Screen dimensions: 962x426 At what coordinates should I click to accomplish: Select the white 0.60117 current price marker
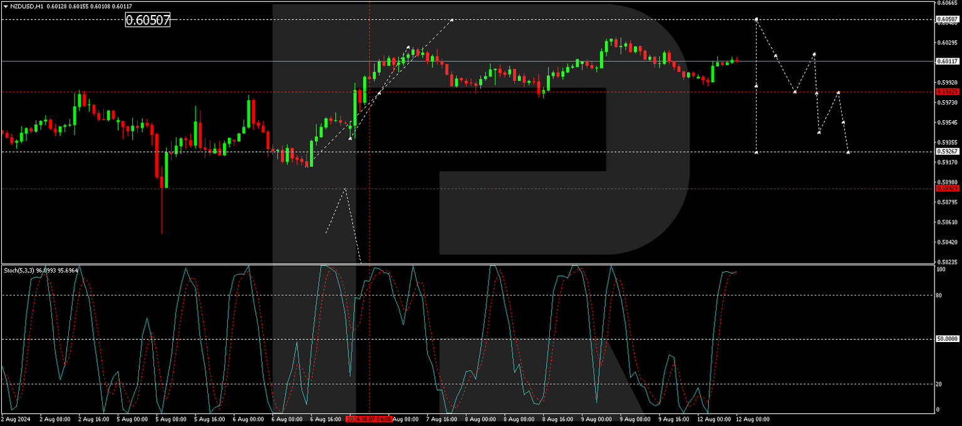pos(948,61)
